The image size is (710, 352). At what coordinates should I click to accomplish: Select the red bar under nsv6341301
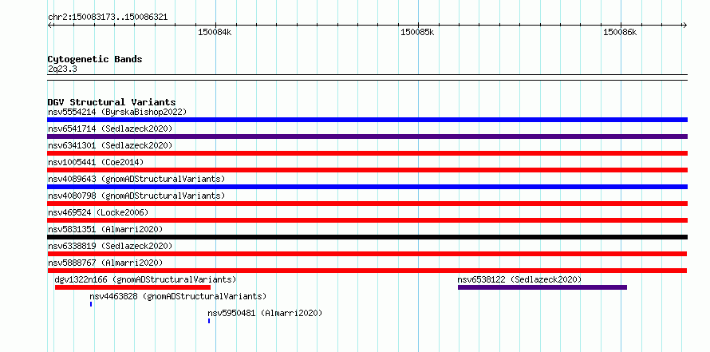point(367,153)
